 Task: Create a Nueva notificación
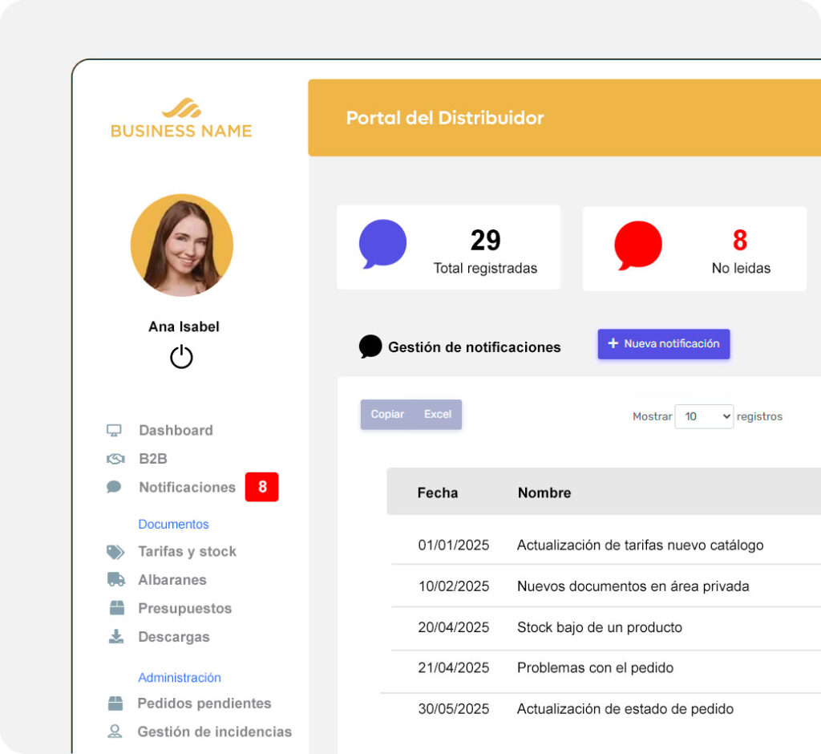click(x=663, y=344)
